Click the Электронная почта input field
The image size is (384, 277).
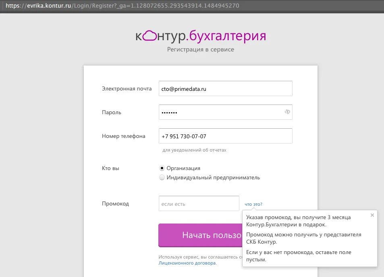(225, 88)
